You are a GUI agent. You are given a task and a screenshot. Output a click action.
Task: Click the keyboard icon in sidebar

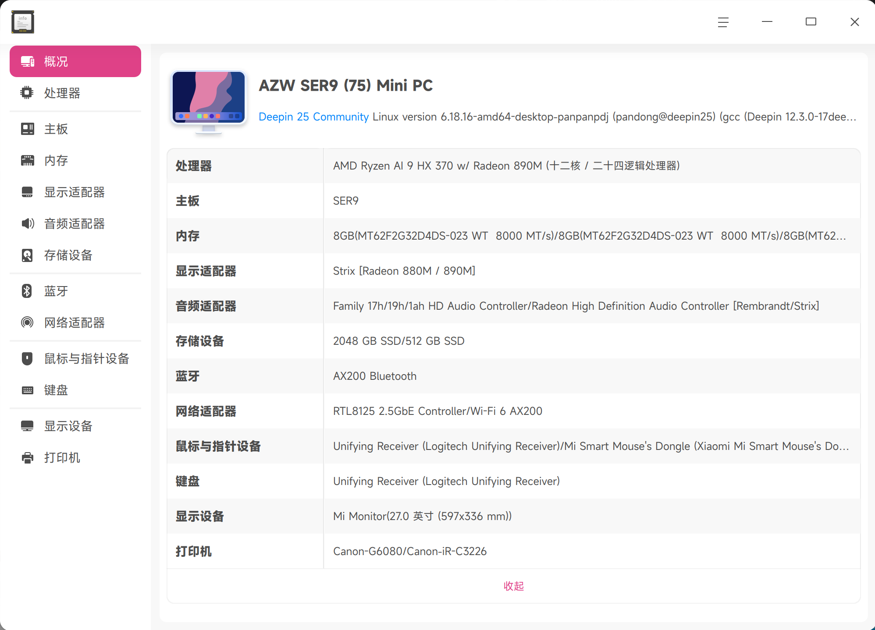(27, 390)
